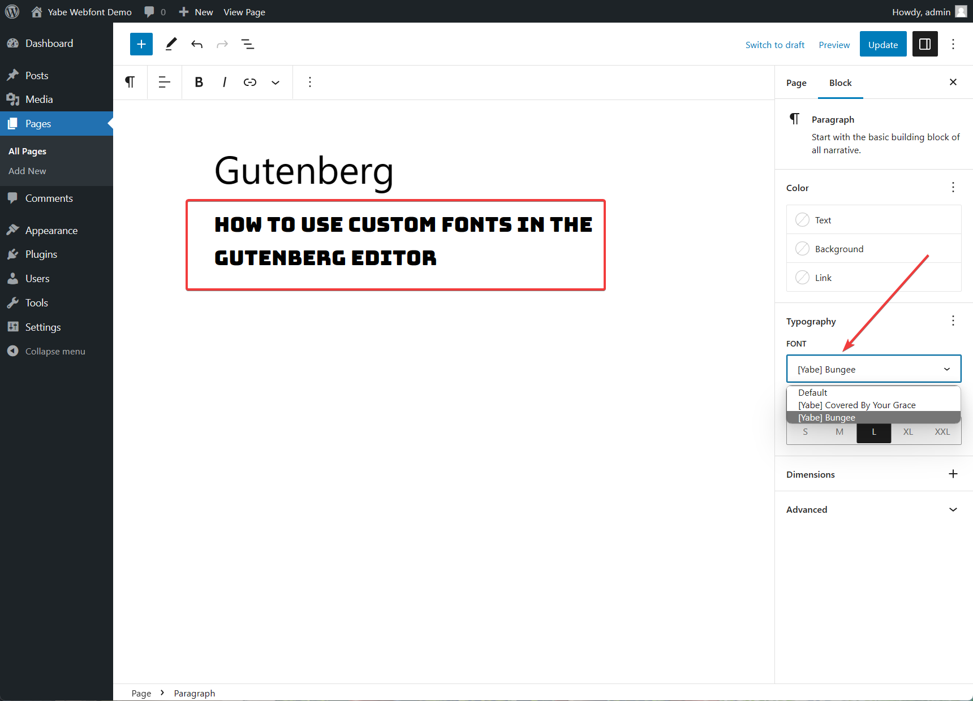973x701 pixels.
Task: Add a Dimensions option with plus icon
Action: 953,474
